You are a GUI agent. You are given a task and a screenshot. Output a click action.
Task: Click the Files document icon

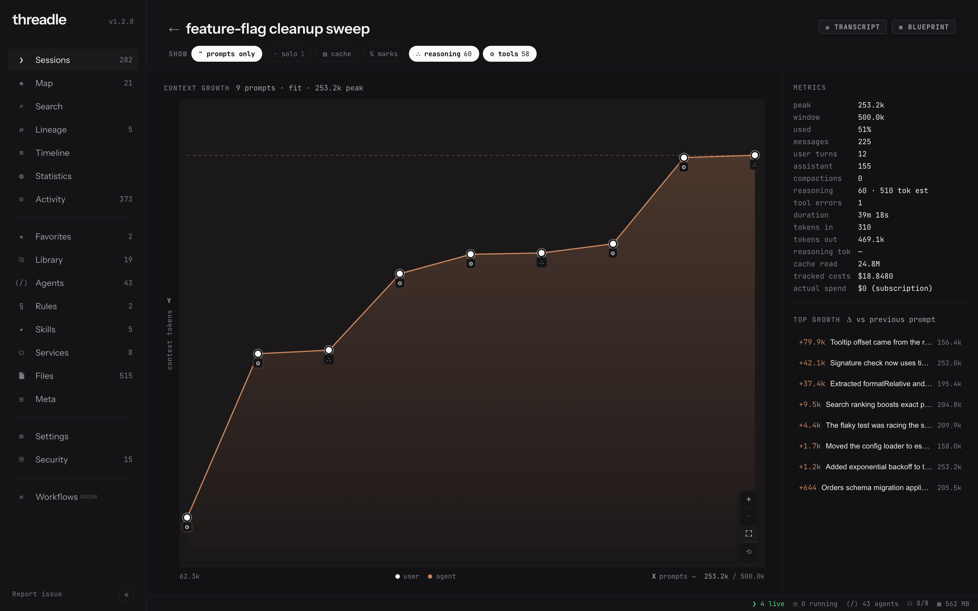click(x=21, y=376)
